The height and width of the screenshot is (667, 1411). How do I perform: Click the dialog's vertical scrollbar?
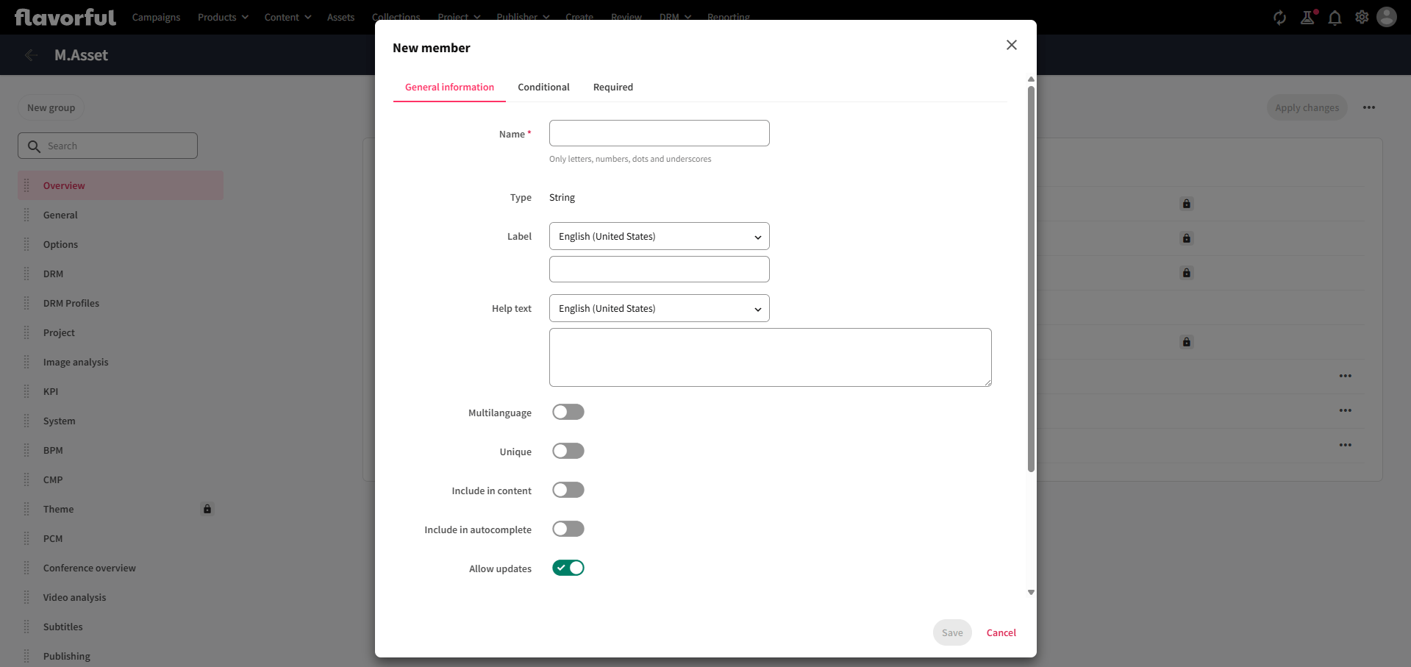[1031, 279]
